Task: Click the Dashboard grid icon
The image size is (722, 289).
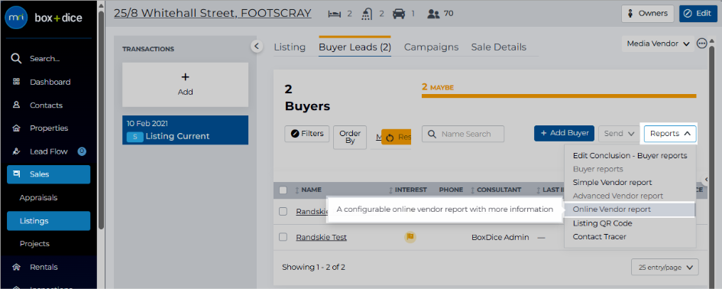Action: (x=16, y=82)
